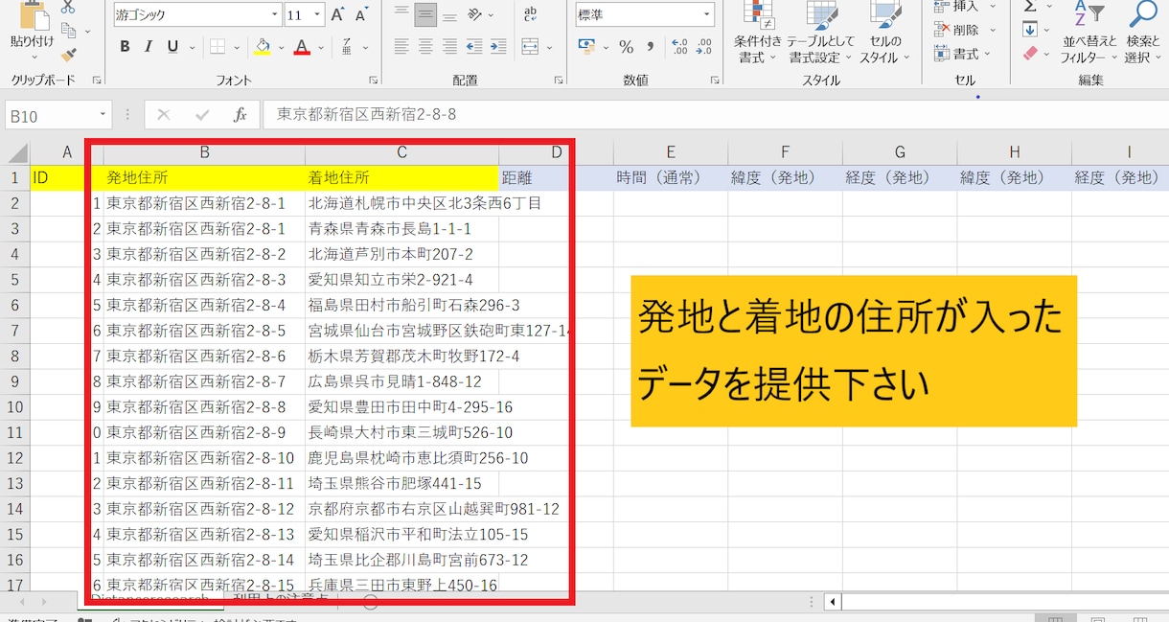
Task: Select the Format Painter brush
Action: click(x=68, y=55)
